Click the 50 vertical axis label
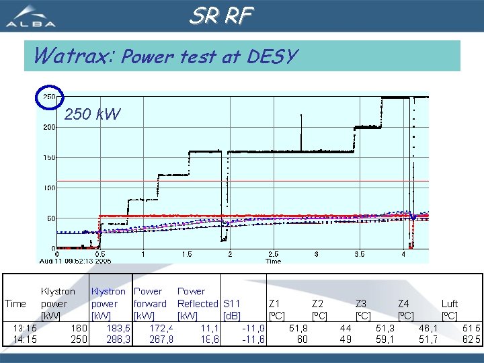This screenshot has height=363, width=484. click(x=51, y=218)
